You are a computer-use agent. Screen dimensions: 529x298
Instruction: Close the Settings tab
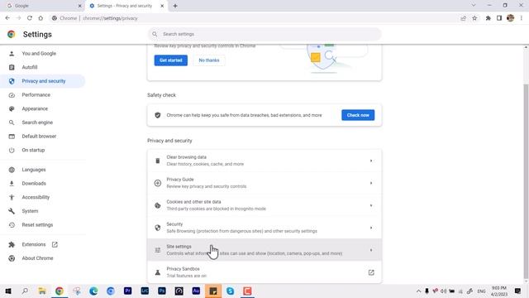coord(162,6)
